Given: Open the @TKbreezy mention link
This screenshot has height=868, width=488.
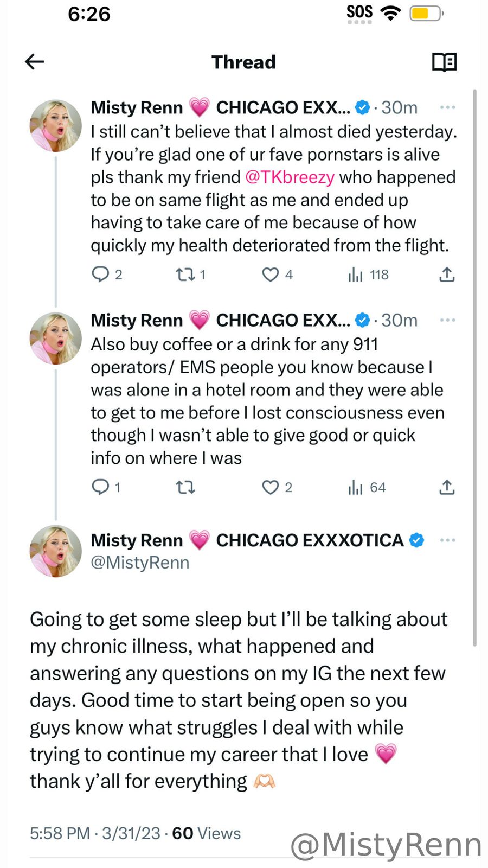Looking at the screenshot, I should 290,177.
